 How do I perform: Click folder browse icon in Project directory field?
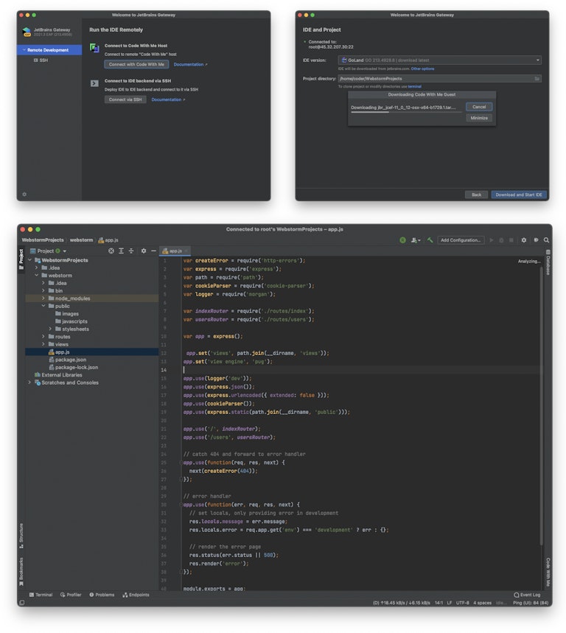pyautogui.click(x=537, y=79)
